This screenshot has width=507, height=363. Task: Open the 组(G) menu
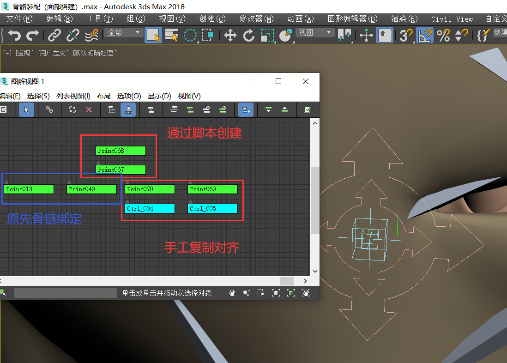click(x=136, y=19)
